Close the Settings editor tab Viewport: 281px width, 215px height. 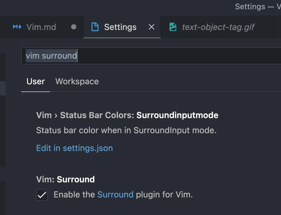coord(151,27)
